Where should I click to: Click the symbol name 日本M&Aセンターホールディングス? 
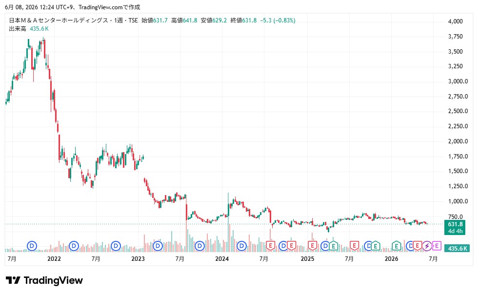click(x=59, y=20)
